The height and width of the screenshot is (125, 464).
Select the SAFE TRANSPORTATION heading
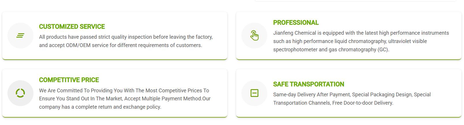(308, 84)
